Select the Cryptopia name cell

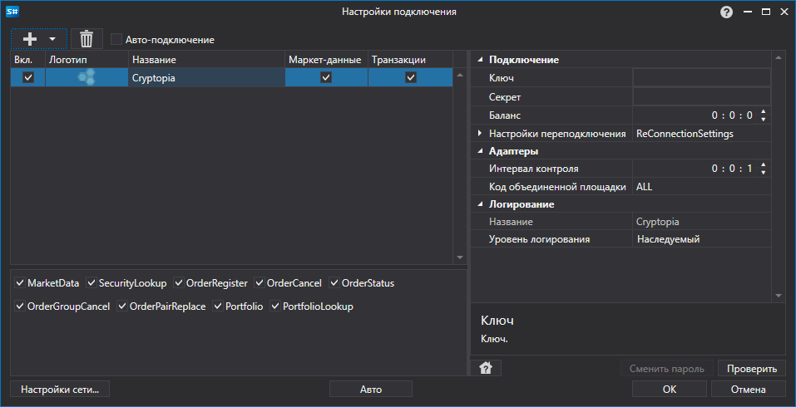(206, 78)
